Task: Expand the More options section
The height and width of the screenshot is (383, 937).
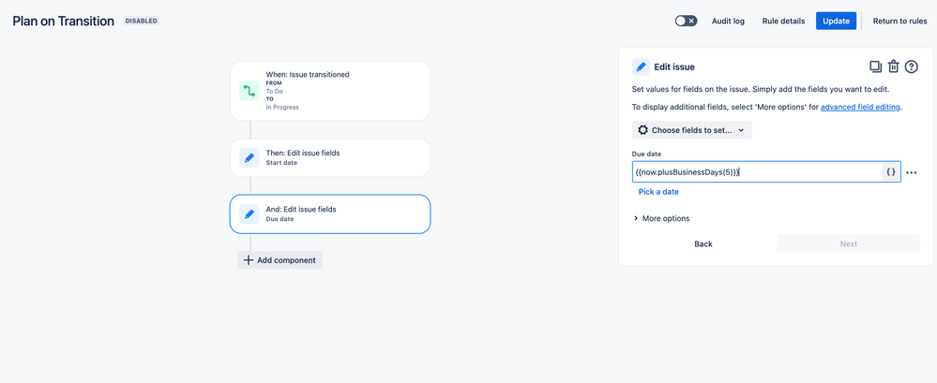Action: coord(661,218)
